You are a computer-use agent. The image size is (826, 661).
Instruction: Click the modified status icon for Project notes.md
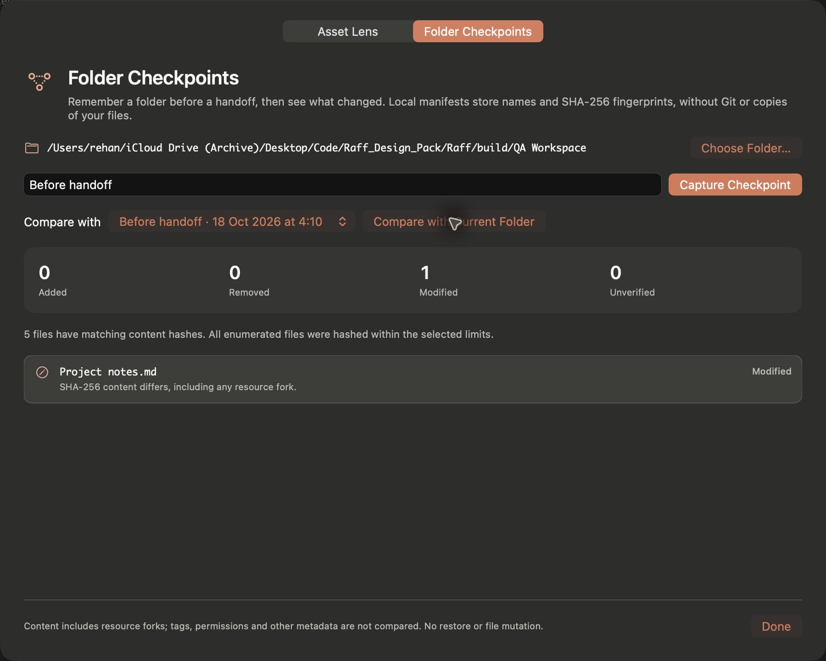tap(42, 372)
